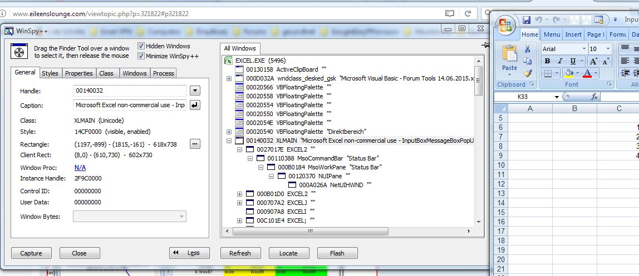This screenshot has width=639, height=276.
Task: Click the Handle input field
Action: [130, 91]
